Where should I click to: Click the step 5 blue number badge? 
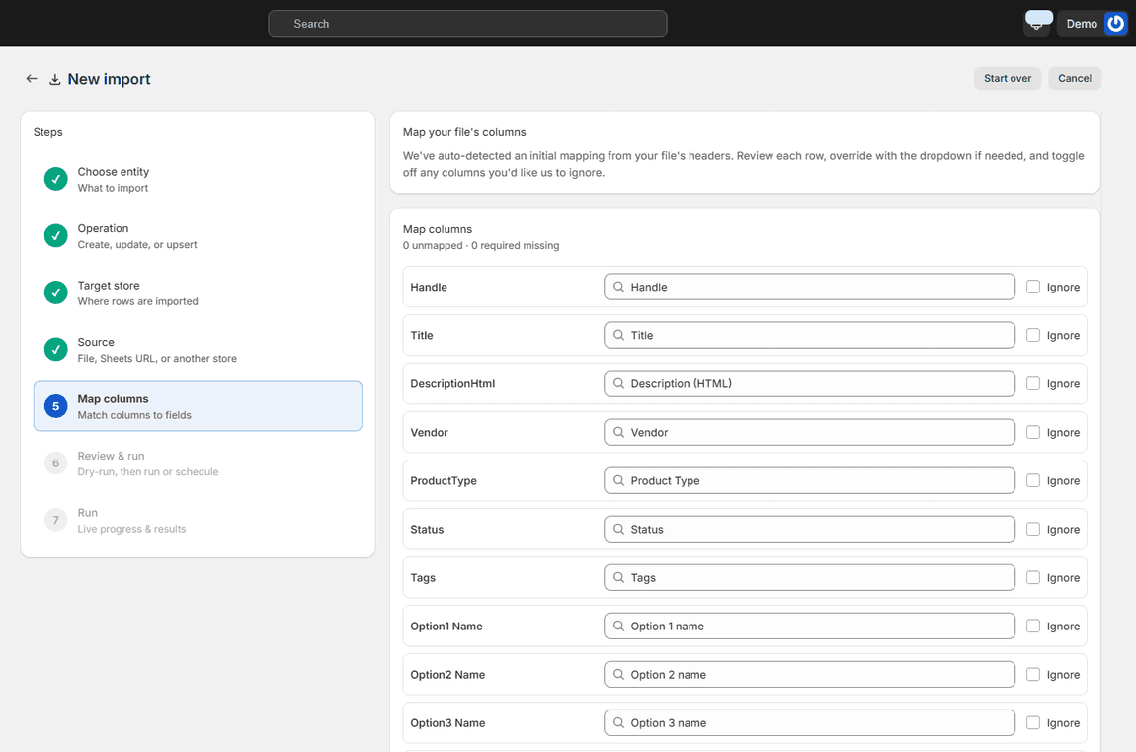55,406
